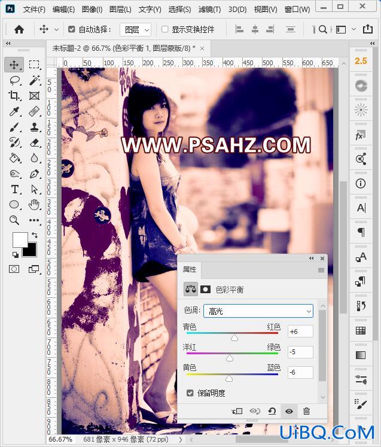Select the Move tool
Image resolution: width=381 pixels, height=447 pixels.
pyautogui.click(x=14, y=65)
